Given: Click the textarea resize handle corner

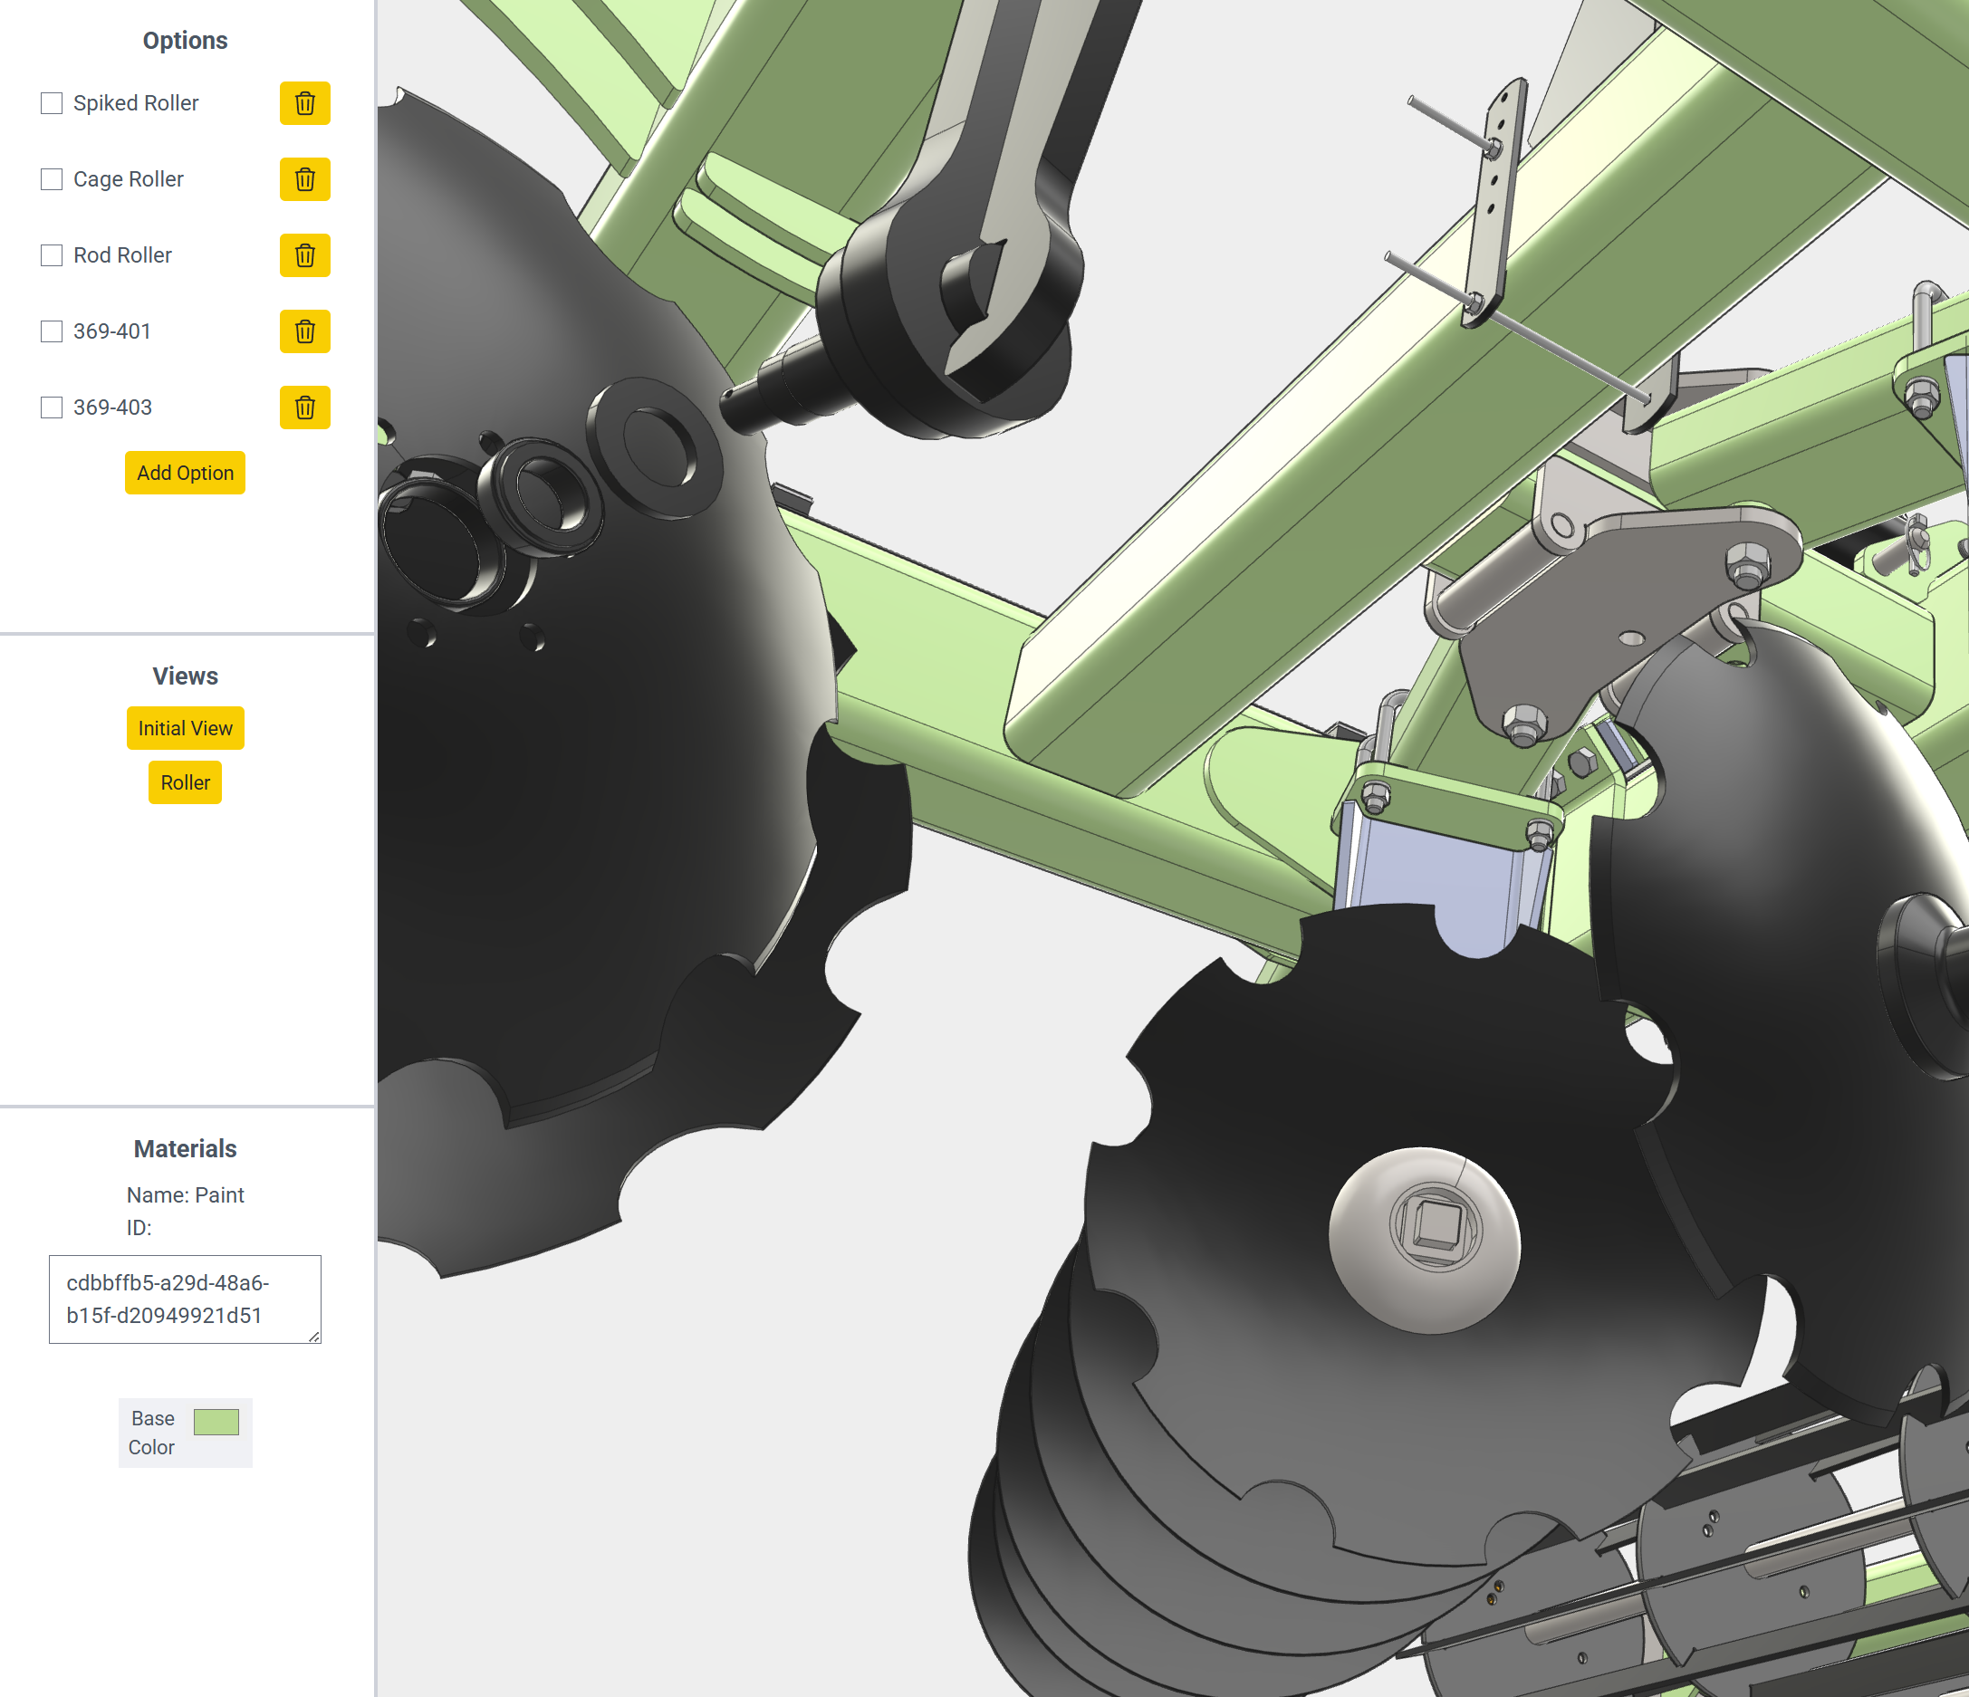Looking at the screenshot, I should (314, 1337).
